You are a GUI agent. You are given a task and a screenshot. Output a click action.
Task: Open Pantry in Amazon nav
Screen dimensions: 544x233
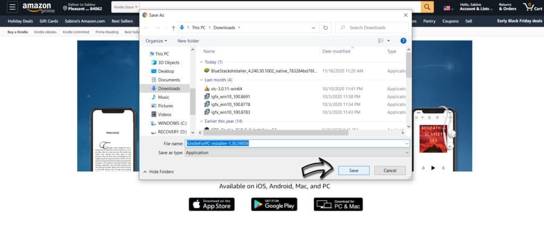[429, 21]
